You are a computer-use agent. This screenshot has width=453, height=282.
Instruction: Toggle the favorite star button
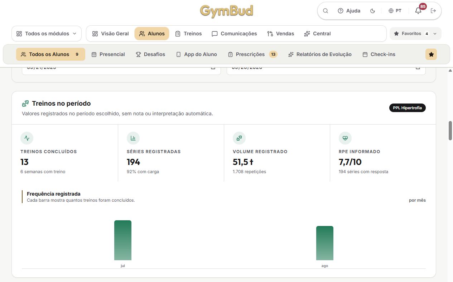(x=431, y=54)
